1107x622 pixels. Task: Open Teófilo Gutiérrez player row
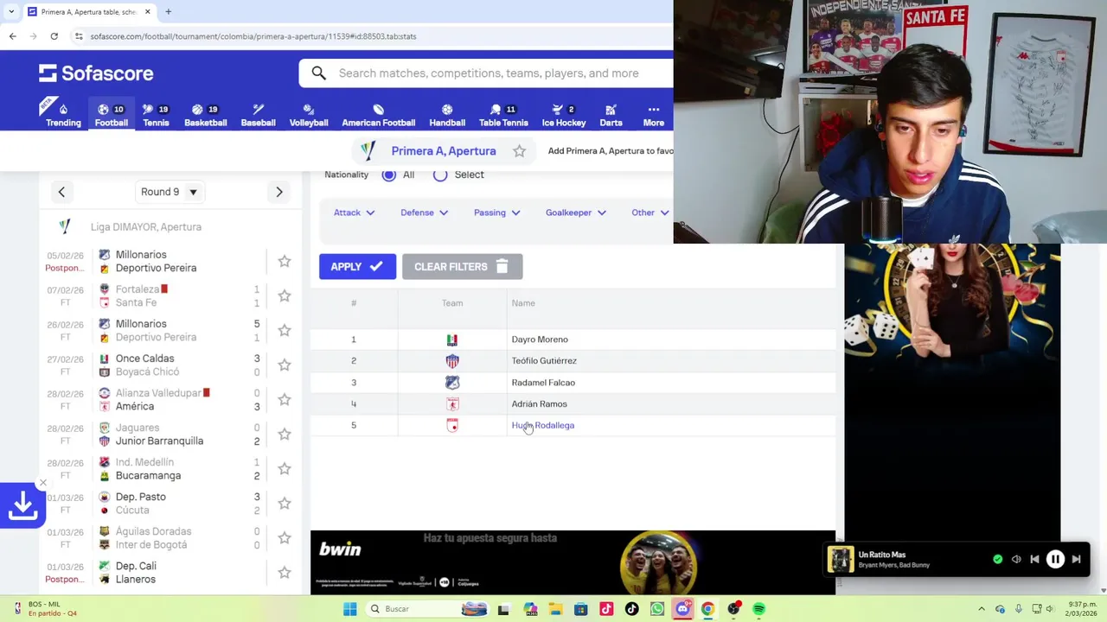coord(573,361)
